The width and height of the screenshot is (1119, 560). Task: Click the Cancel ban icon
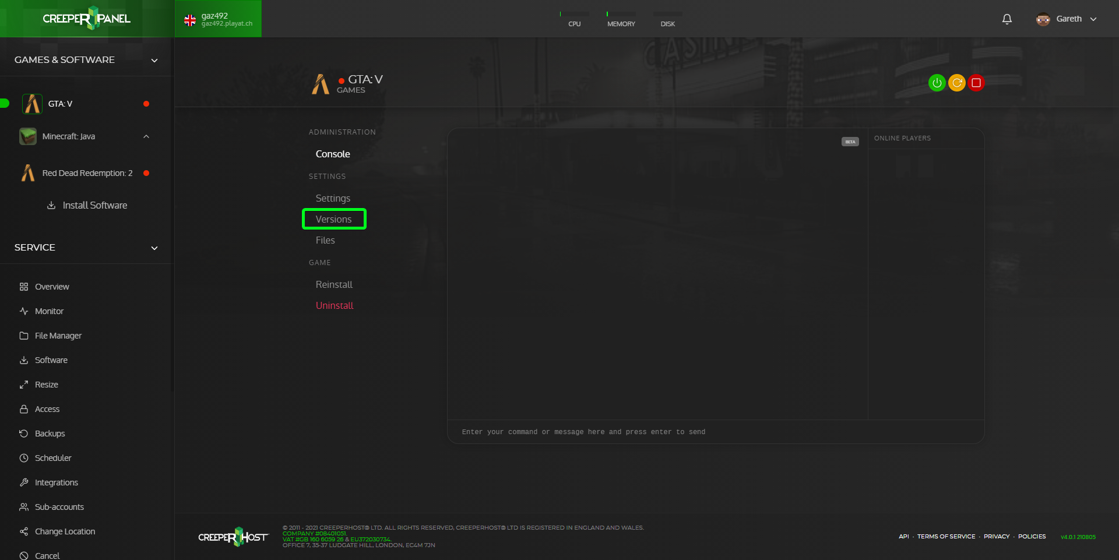pos(24,555)
